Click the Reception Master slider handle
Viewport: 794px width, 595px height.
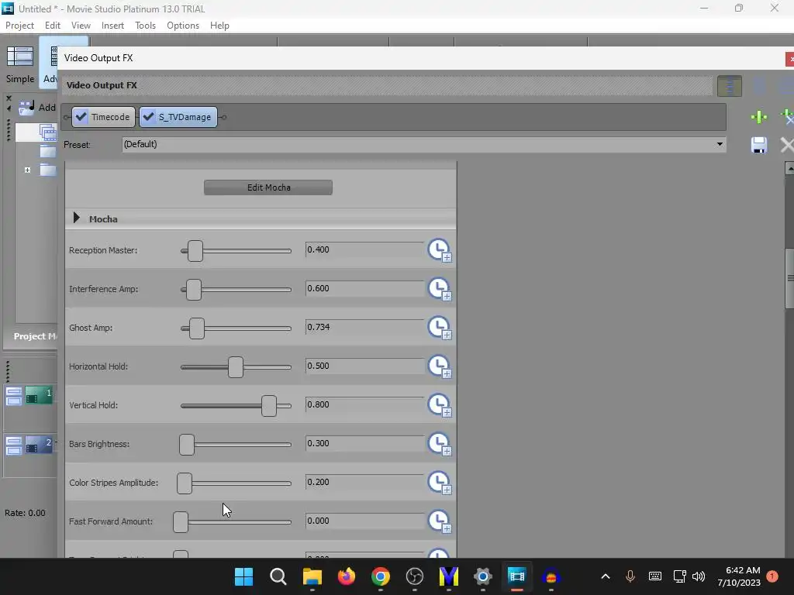coord(195,251)
